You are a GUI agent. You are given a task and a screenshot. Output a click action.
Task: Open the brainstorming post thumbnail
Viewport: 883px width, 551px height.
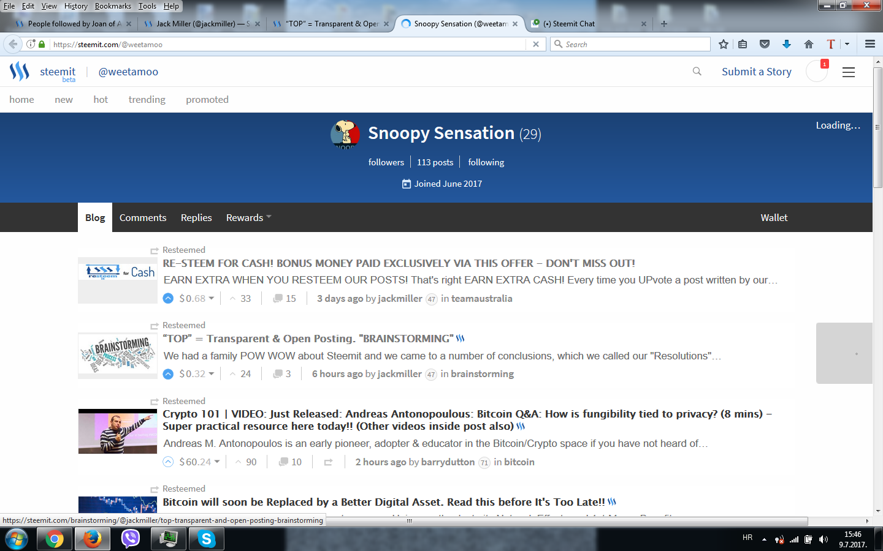click(118, 356)
